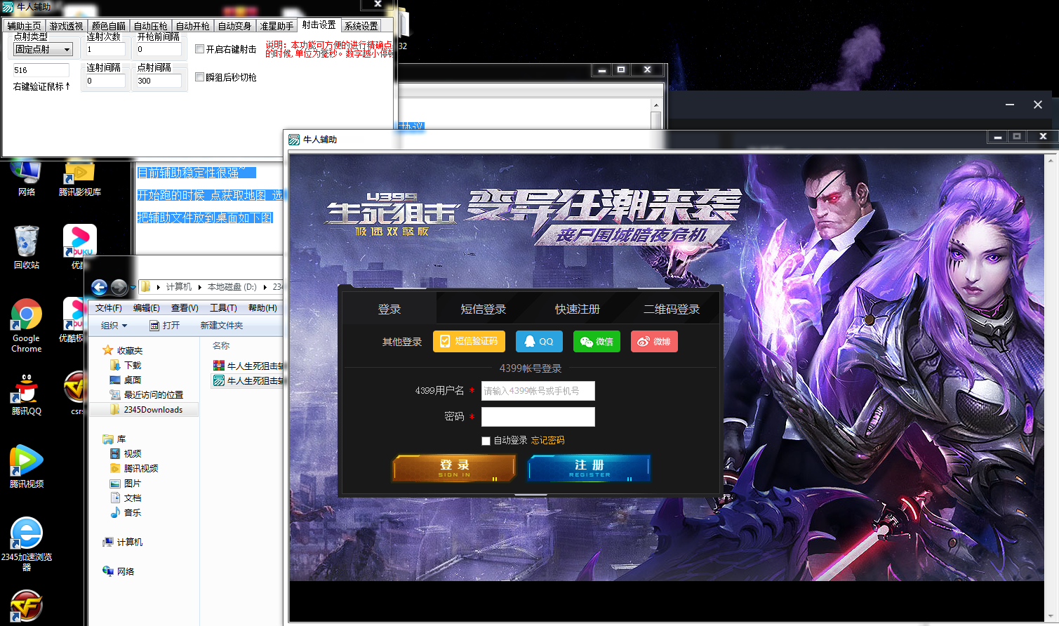The image size is (1059, 626).
Task: Select the 视频 library
Action: pos(126,453)
